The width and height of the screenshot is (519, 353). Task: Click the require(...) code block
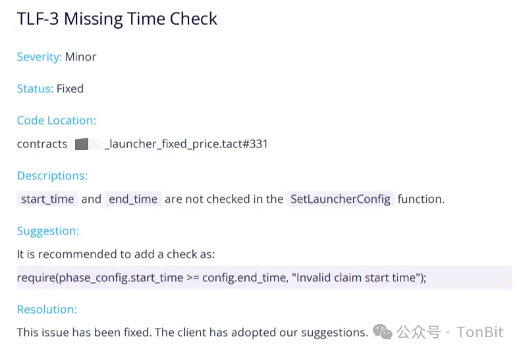coord(222,277)
